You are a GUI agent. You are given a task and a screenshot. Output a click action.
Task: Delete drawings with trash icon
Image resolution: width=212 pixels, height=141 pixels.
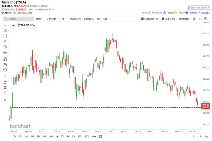coord(5,82)
